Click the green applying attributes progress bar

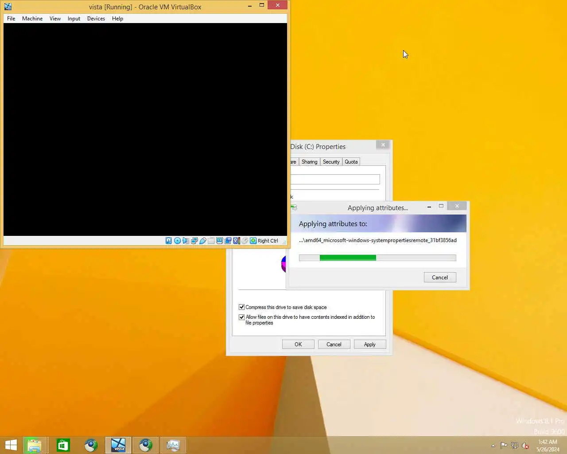(x=377, y=258)
